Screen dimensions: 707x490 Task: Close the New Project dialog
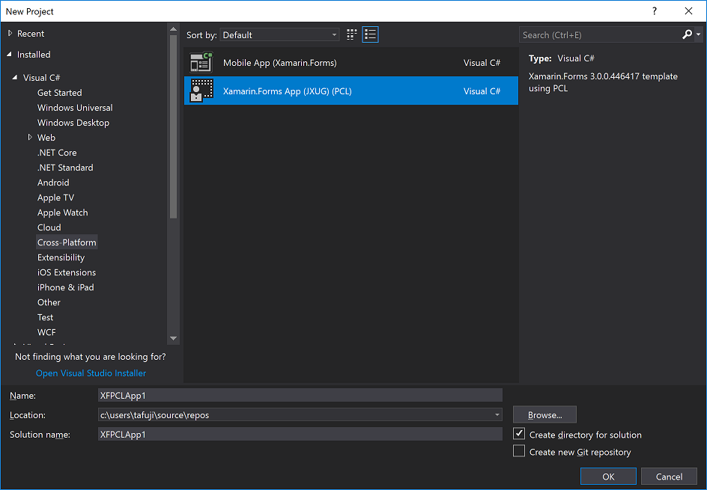point(688,11)
